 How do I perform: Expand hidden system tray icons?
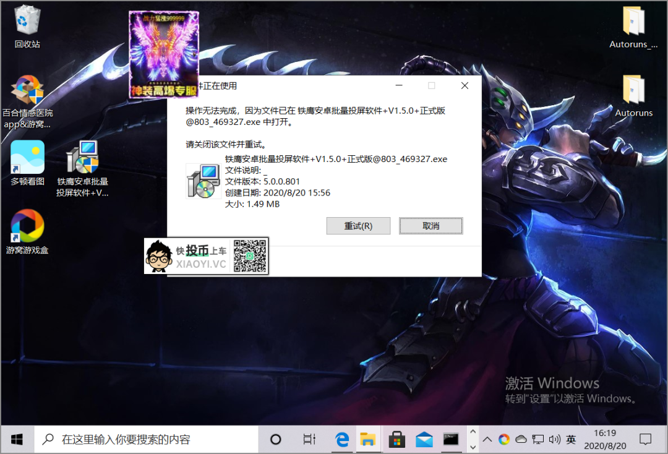coord(487,439)
